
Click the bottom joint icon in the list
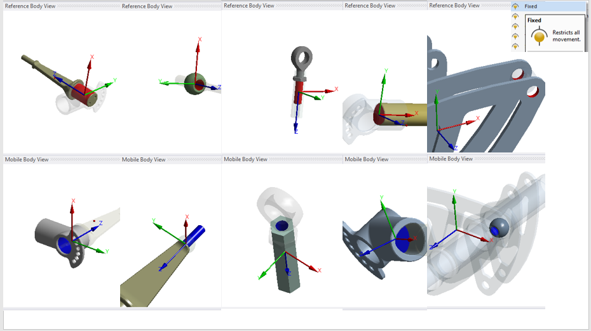click(515, 46)
